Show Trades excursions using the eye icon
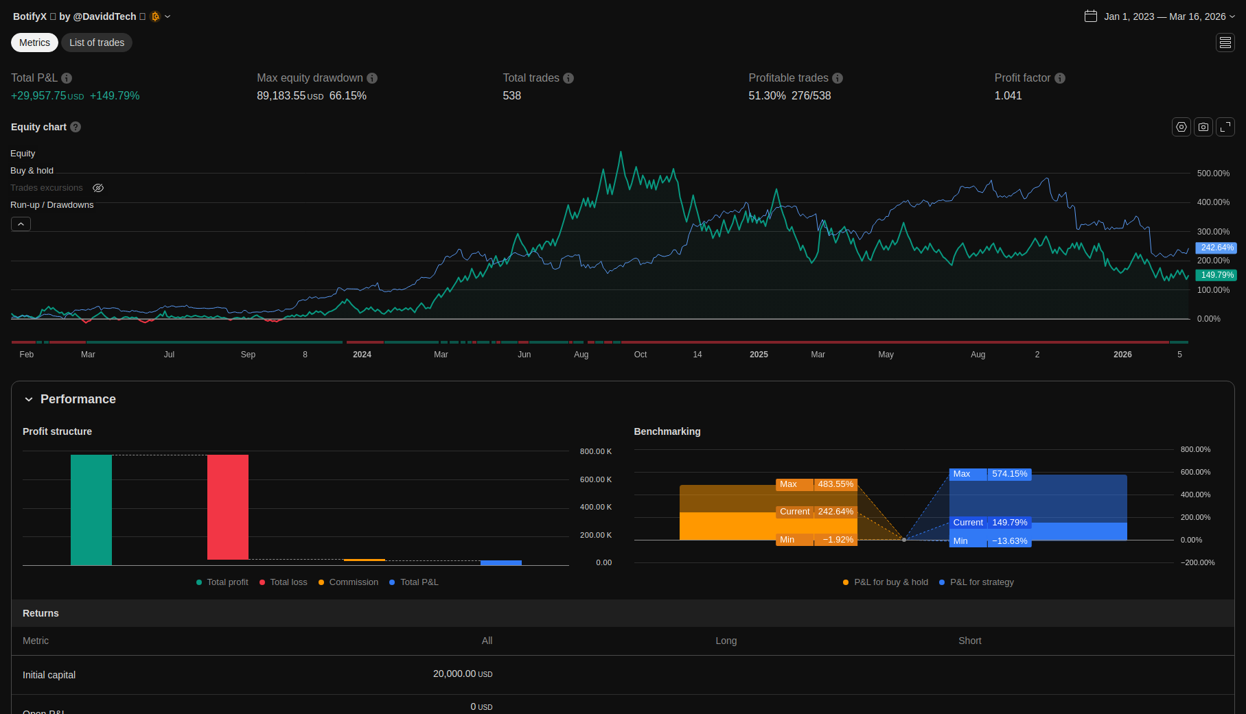The image size is (1246, 714). click(x=98, y=188)
